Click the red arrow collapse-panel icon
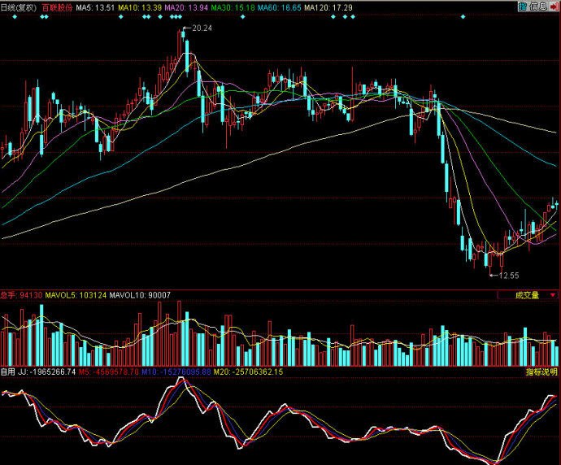Image resolution: width=561 pixels, height=465 pixels. 554,6
